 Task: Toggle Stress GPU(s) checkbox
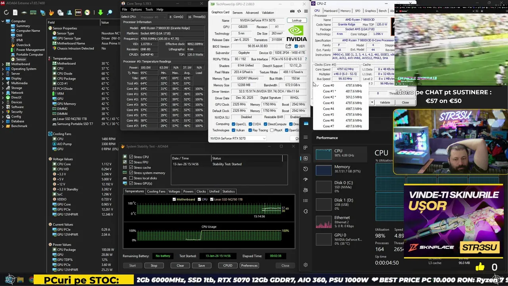(131, 184)
